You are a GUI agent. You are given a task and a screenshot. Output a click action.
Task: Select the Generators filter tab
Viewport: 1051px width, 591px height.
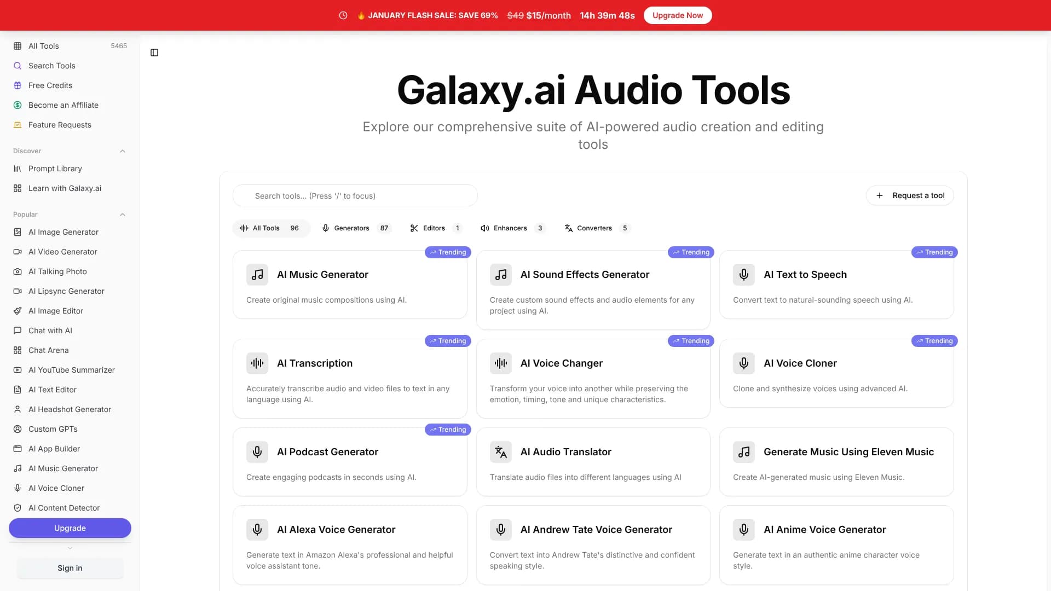(x=356, y=228)
